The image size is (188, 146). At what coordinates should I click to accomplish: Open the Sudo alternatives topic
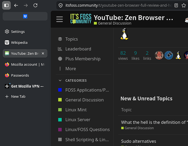tap(138, 141)
